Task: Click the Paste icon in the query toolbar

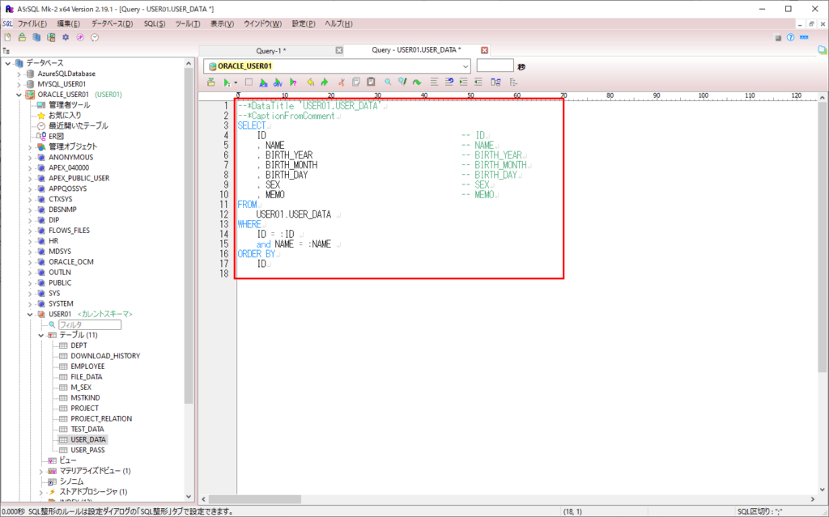Action: [x=371, y=82]
